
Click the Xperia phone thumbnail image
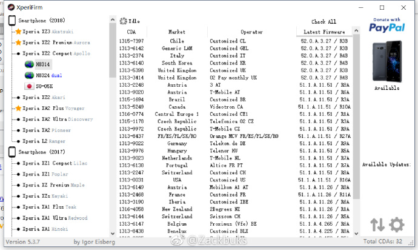coord(387,61)
